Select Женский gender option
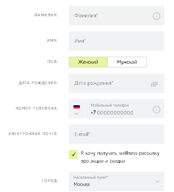This screenshot has height=192, width=174. [x=88, y=62]
